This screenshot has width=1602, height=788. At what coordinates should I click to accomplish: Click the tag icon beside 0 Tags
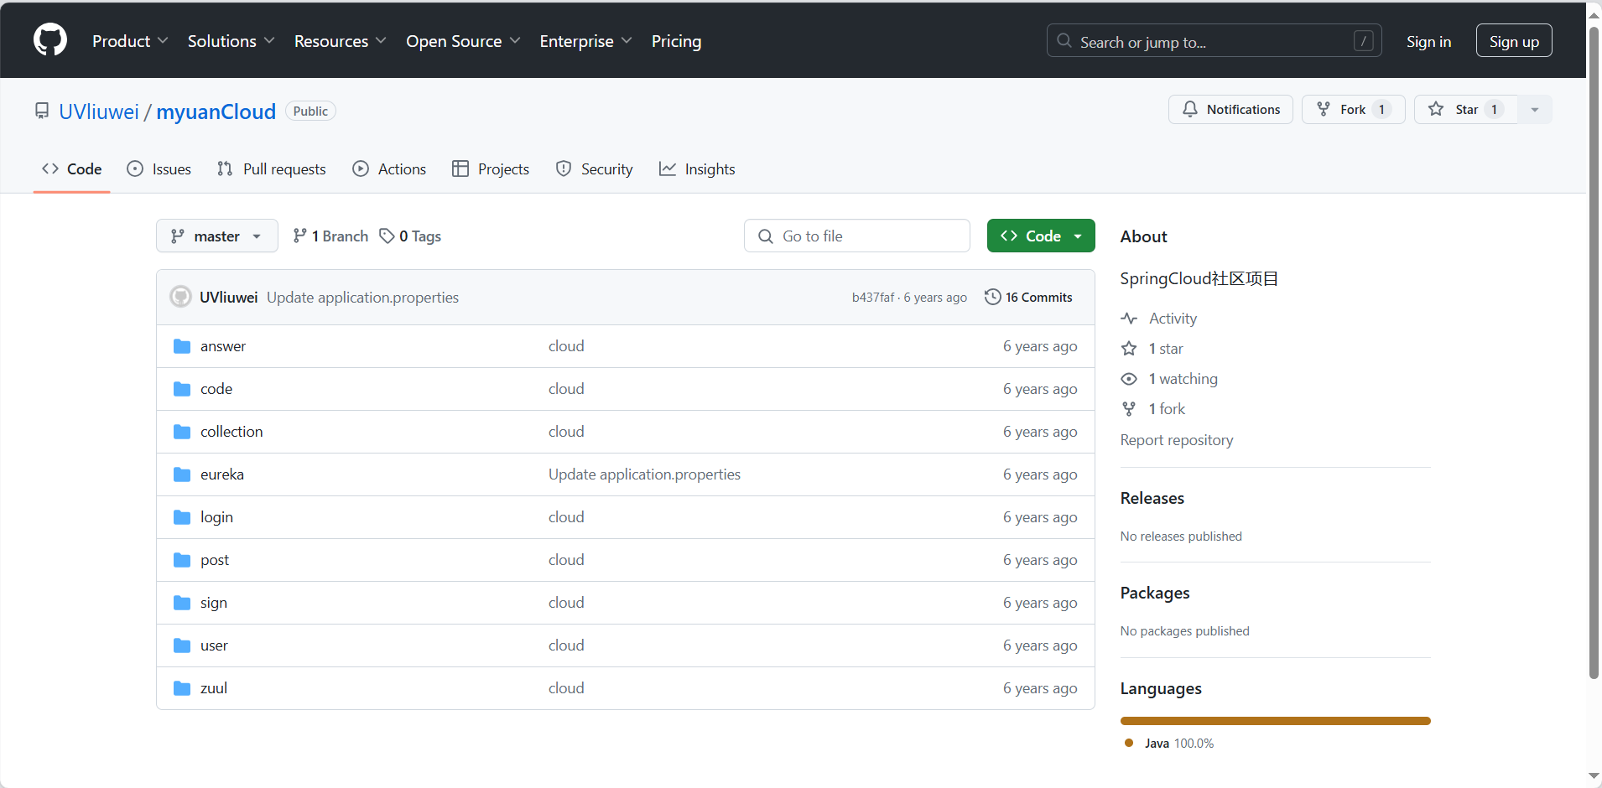pyautogui.click(x=387, y=236)
